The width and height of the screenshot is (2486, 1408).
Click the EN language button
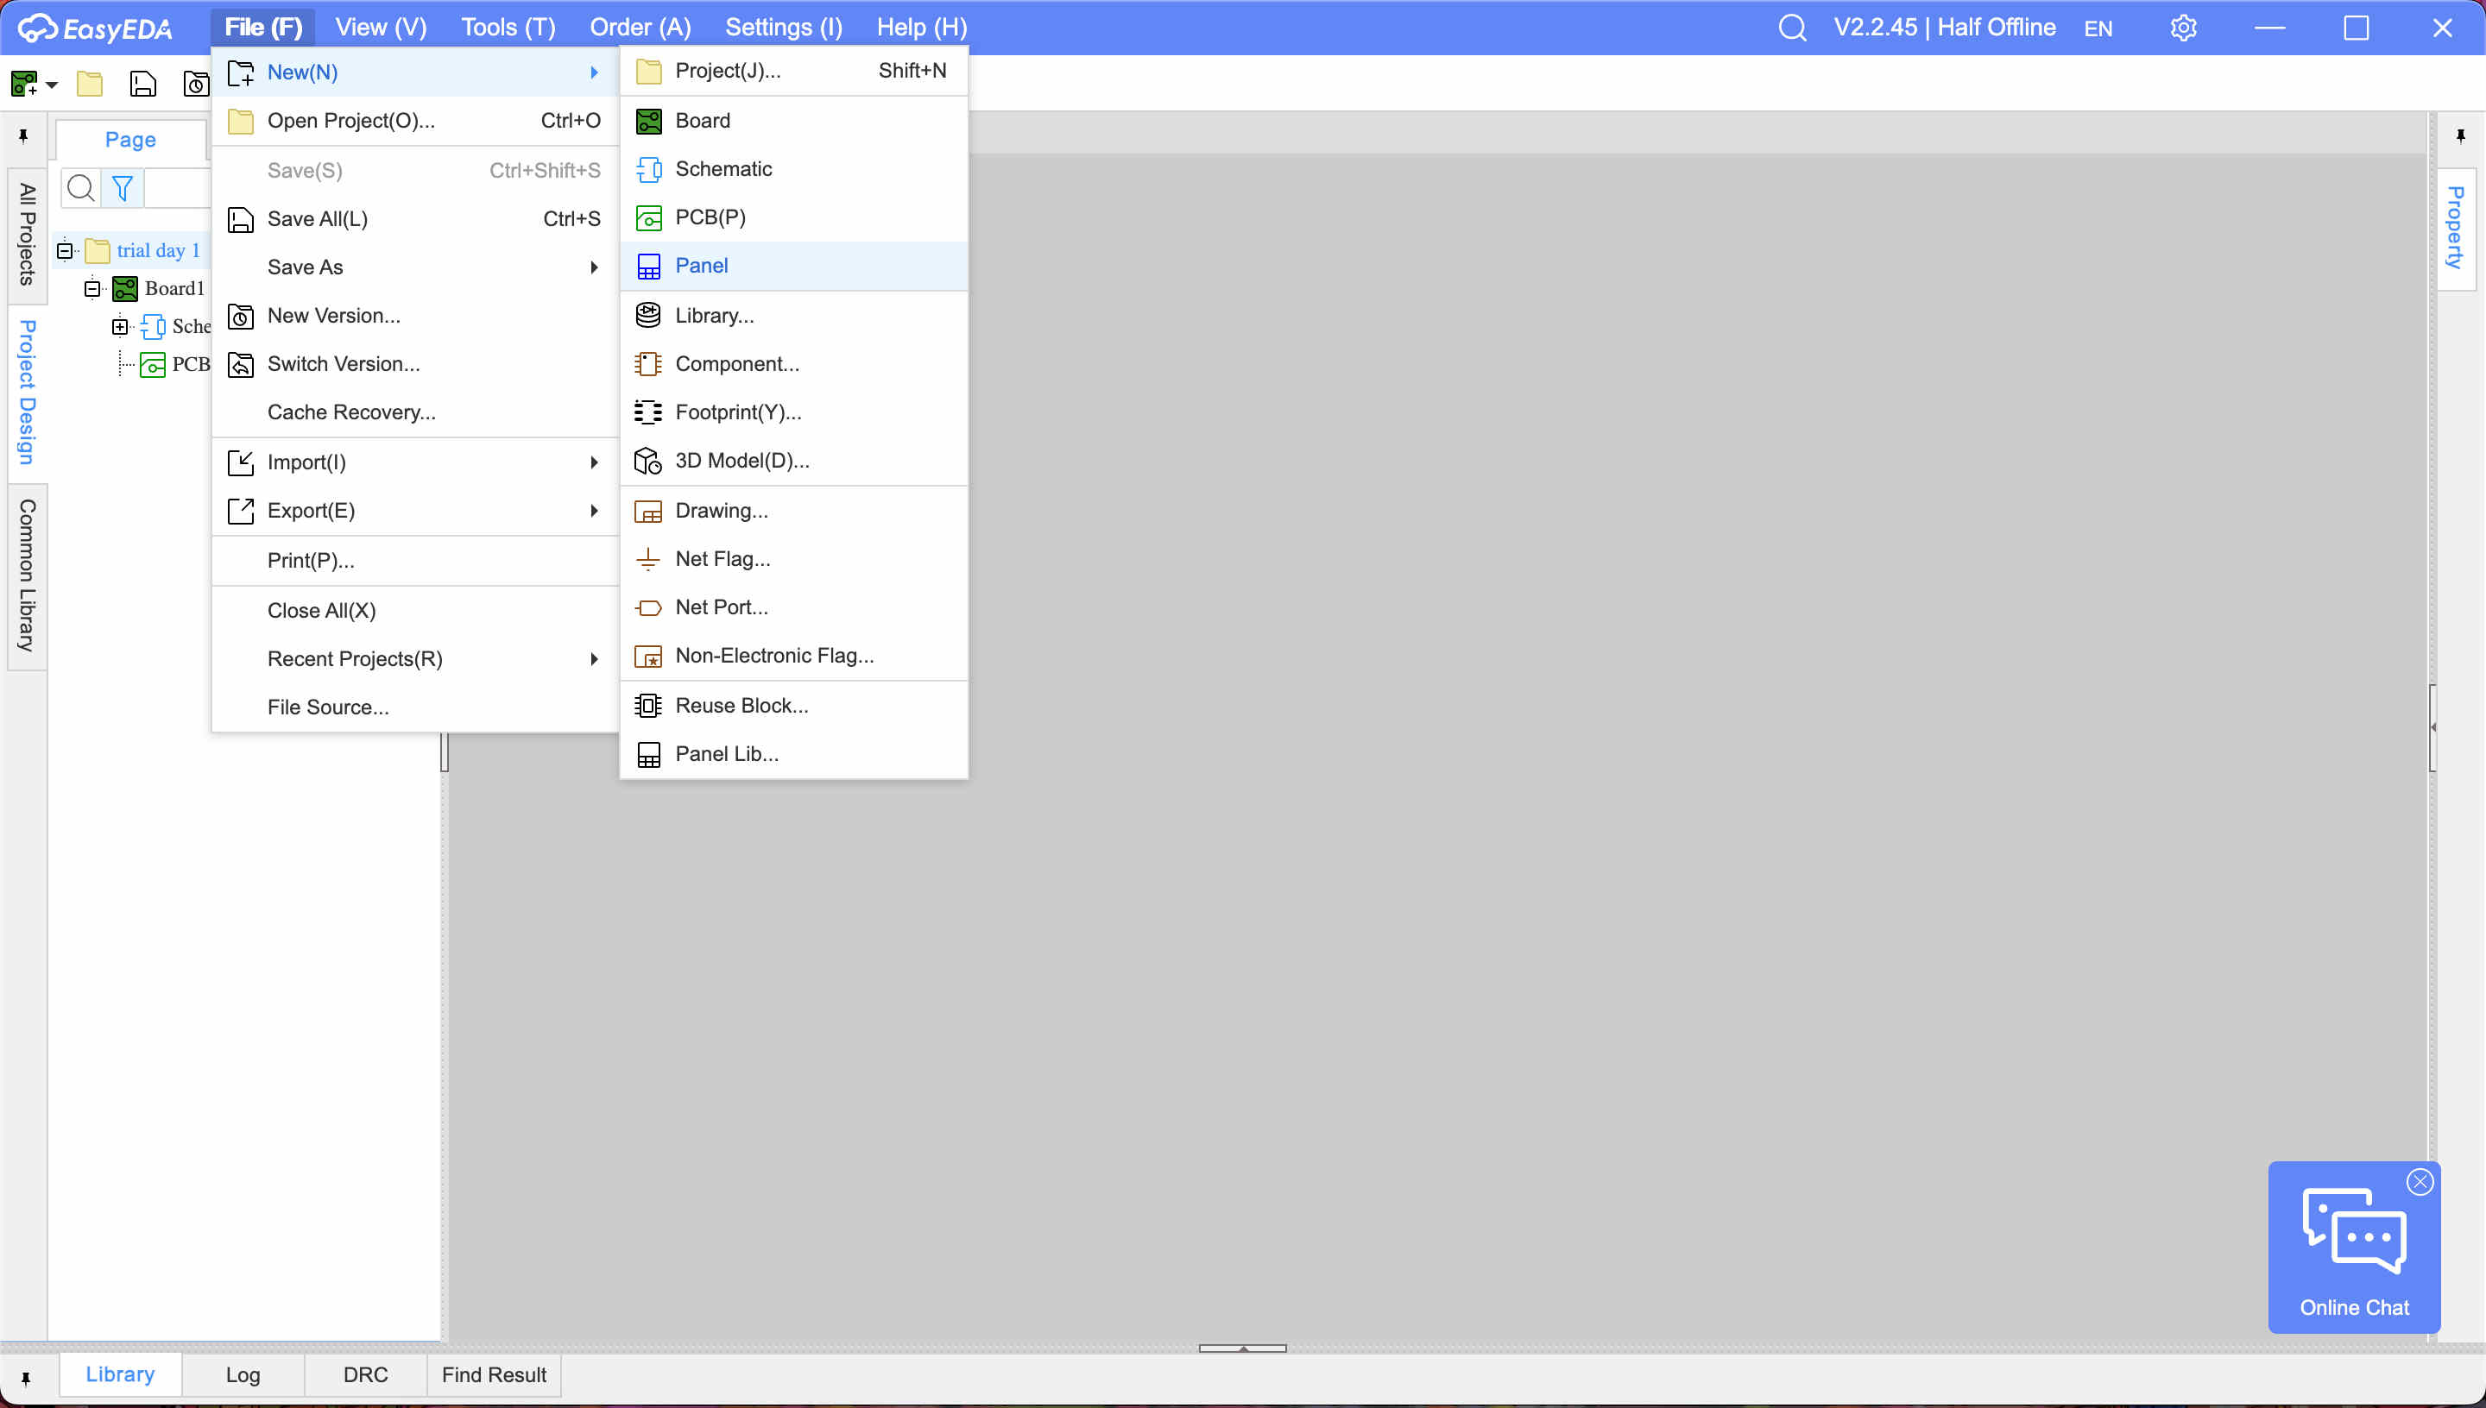pos(2098,28)
